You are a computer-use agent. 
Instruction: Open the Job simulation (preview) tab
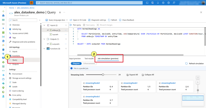108,58
